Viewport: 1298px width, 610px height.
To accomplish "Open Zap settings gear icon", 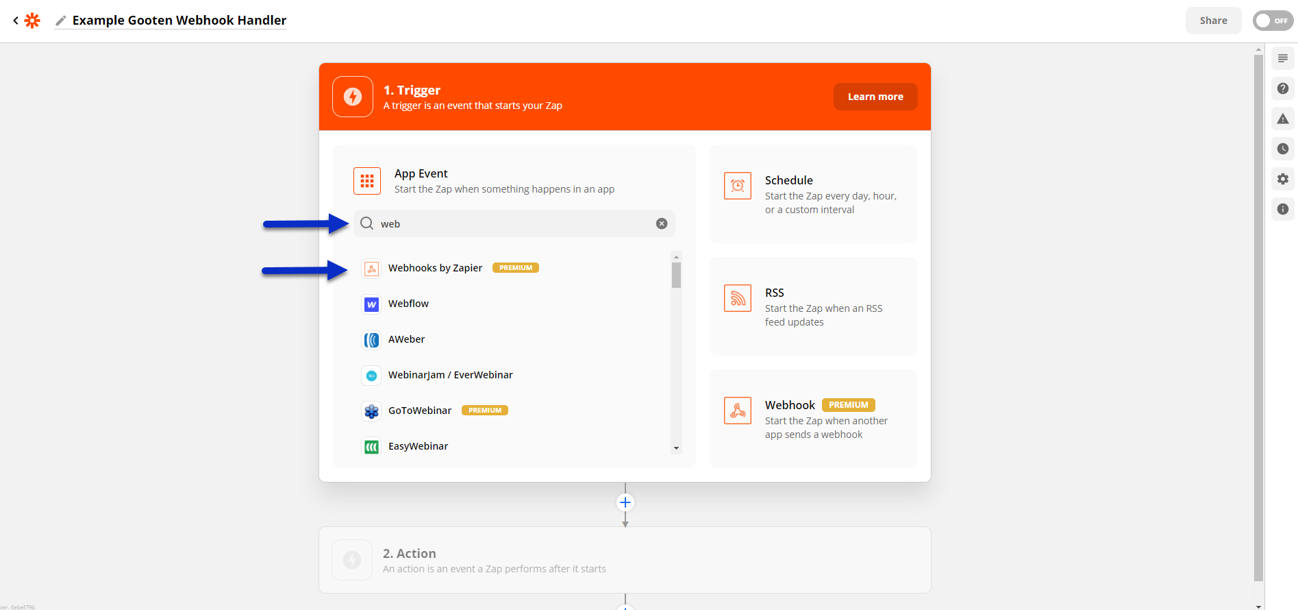I will 1283,179.
